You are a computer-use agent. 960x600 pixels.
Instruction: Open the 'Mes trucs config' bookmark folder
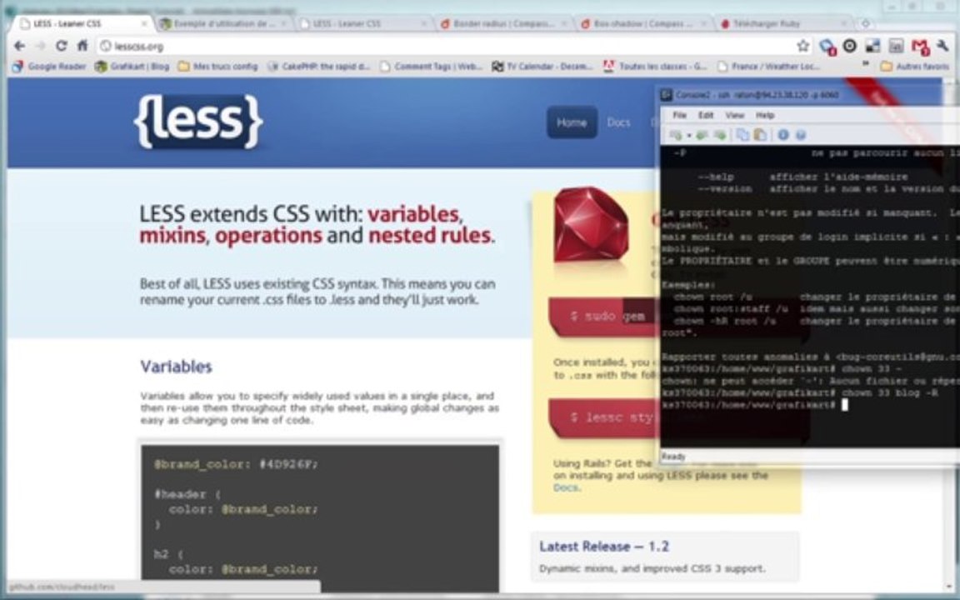[x=218, y=66]
